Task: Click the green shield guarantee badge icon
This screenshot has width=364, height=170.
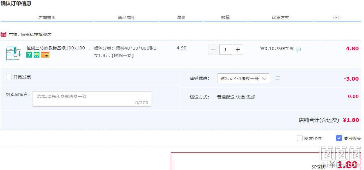Action: (37, 55)
